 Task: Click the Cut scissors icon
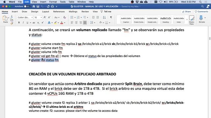coord(12,17)
